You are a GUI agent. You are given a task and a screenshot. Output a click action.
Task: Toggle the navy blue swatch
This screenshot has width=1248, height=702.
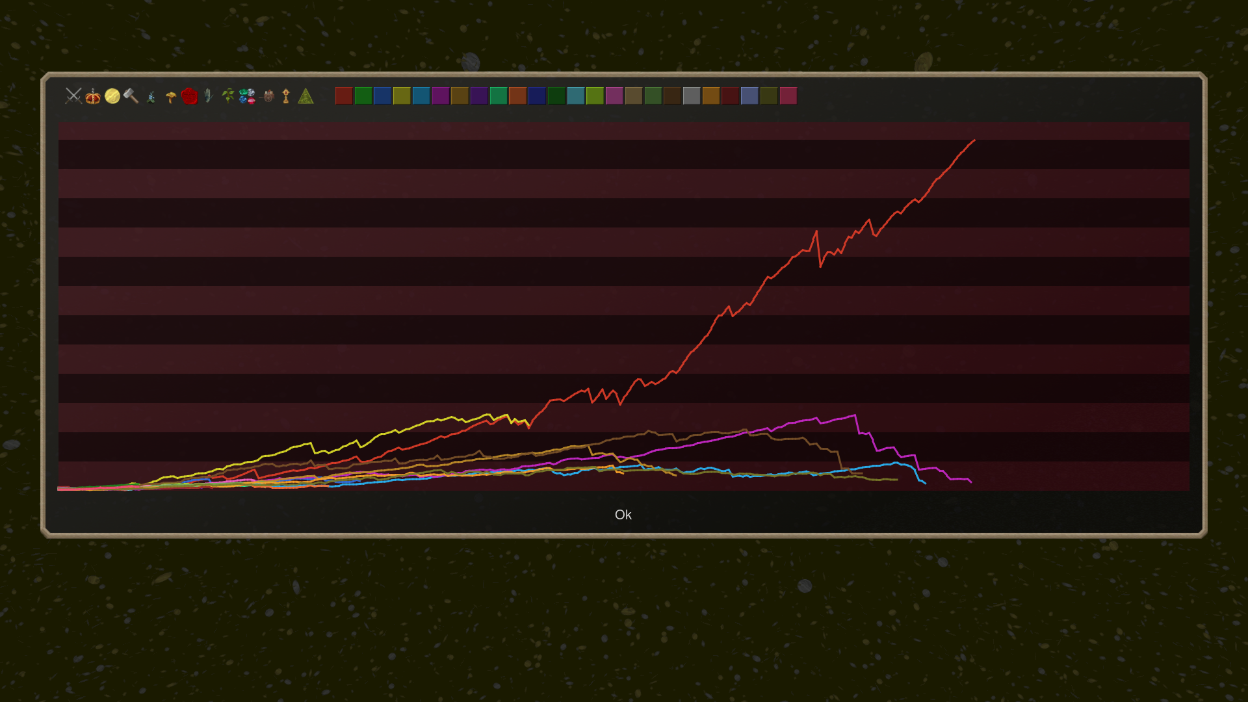tap(537, 96)
